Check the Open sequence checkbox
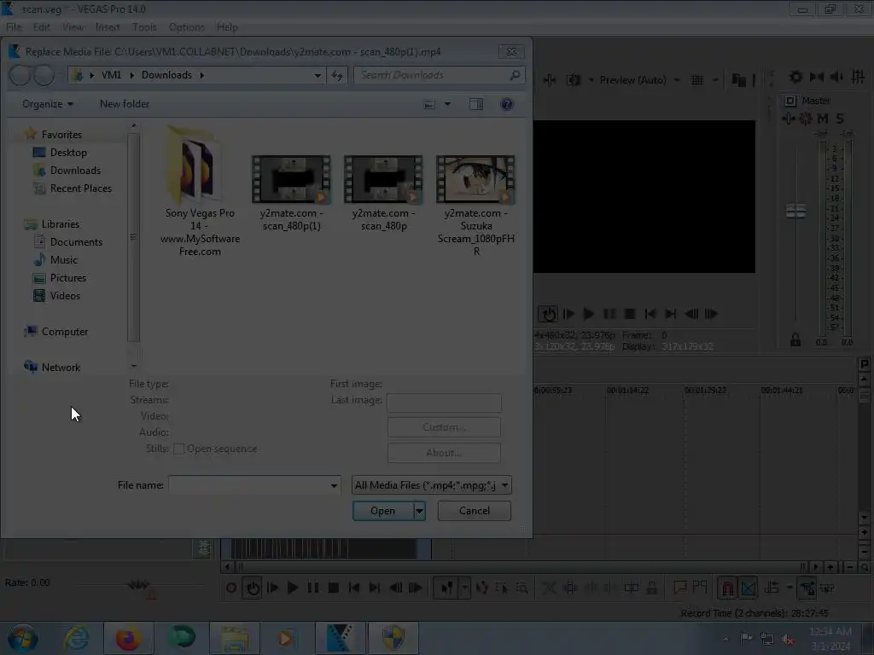The image size is (874, 655). pyautogui.click(x=178, y=449)
